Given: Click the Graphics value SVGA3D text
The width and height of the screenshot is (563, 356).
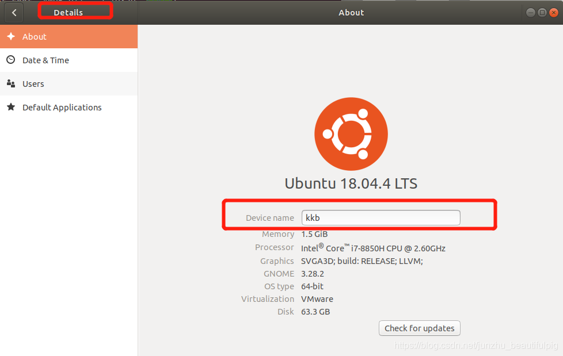Looking at the screenshot, I should [x=362, y=261].
